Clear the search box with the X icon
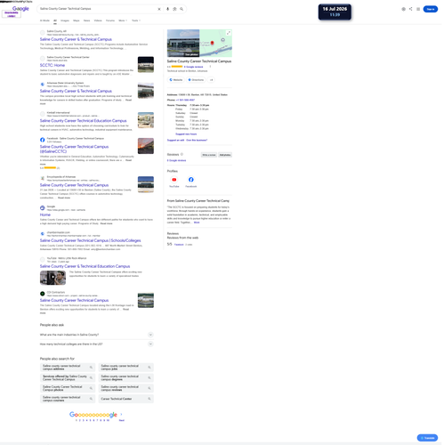 point(159,9)
